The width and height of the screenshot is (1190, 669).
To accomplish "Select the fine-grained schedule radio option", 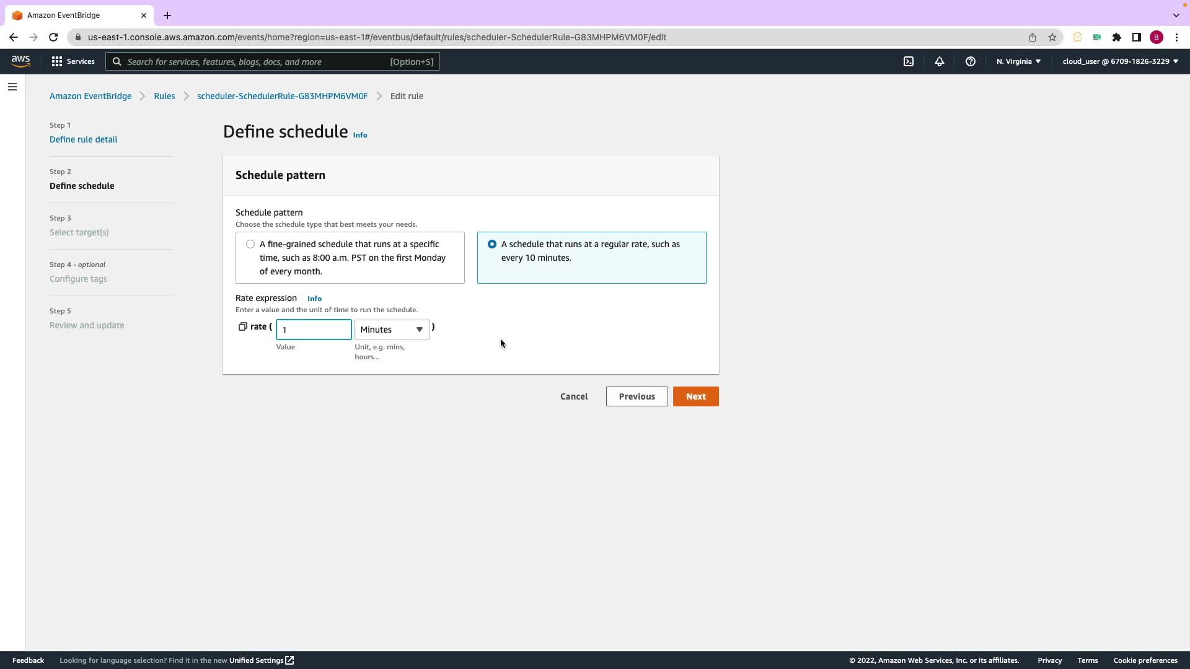I will point(250,244).
